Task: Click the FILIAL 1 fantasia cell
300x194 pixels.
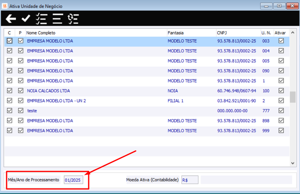Action: pos(175,101)
